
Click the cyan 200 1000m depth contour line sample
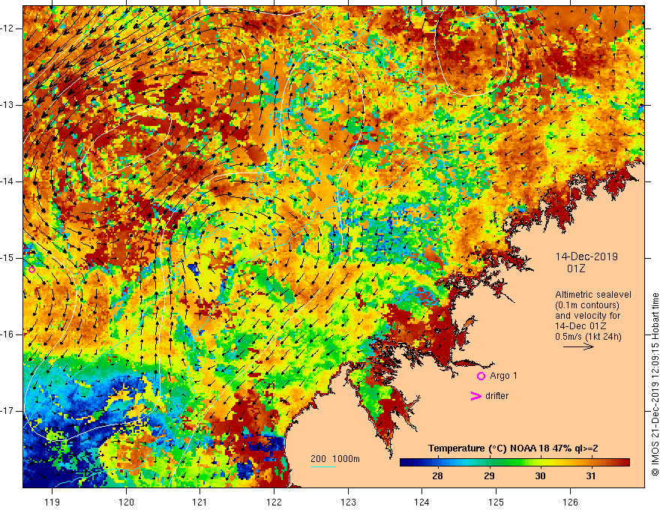(x=323, y=466)
